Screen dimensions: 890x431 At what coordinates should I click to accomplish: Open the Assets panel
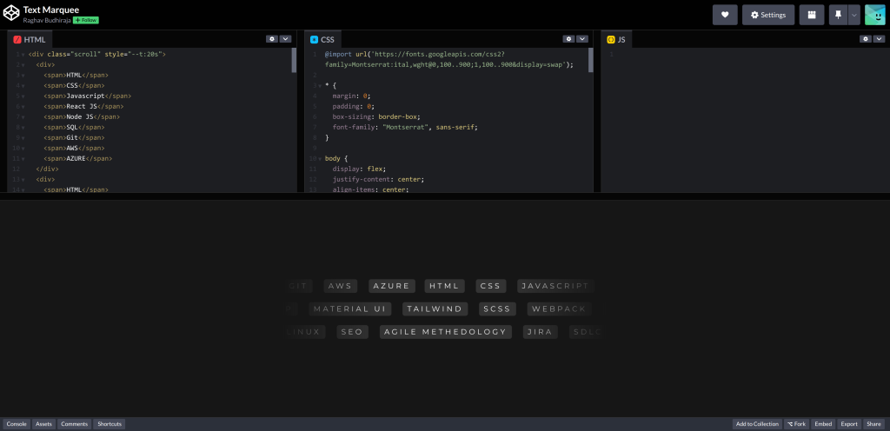pos(43,424)
